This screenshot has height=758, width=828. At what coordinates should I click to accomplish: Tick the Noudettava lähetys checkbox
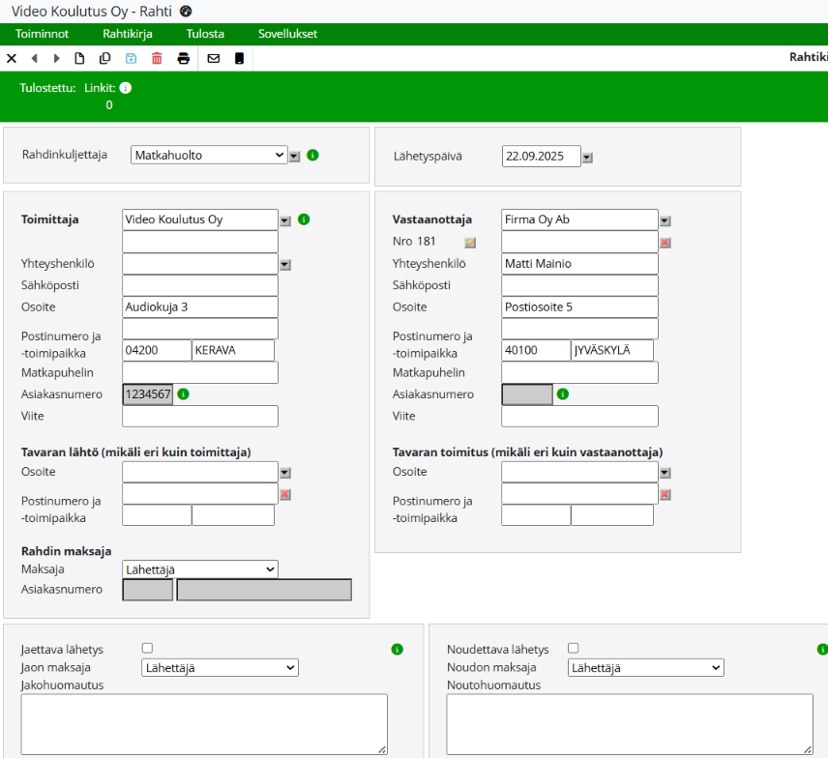(574, 649)
